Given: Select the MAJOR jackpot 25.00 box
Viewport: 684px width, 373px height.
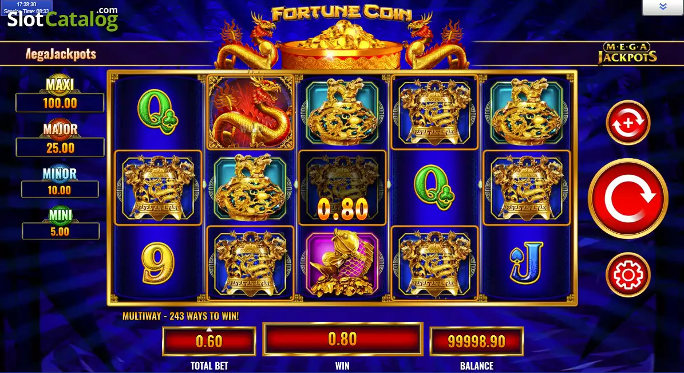Looking at the screenshot, I should tap(60, 148).
